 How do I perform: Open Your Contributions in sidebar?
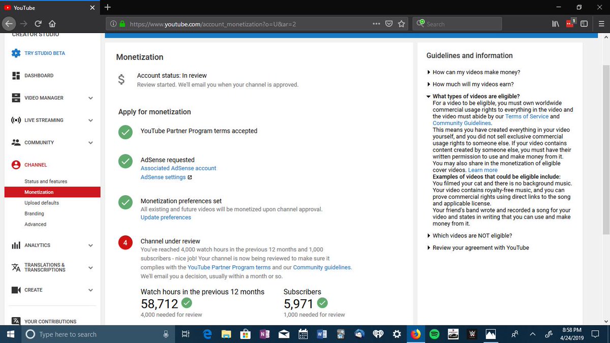50,321
